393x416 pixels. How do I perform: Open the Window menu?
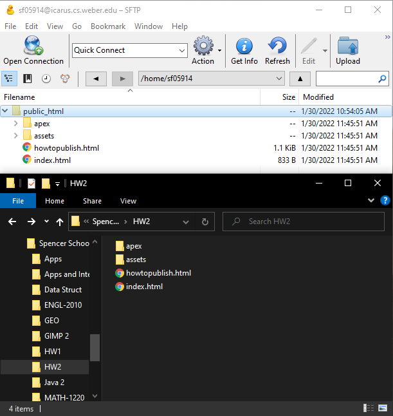click(x=149, y=26)
